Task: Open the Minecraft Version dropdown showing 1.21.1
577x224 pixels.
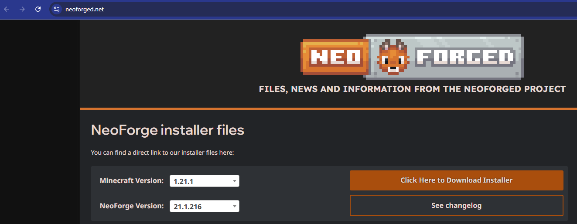Action: click(204, 180)
